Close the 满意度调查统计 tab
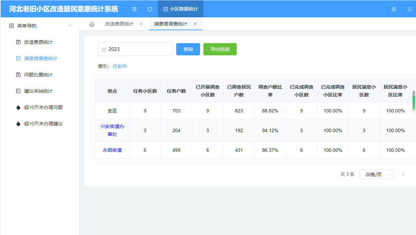This screenshot has height=235, width=416. pyautogui.click(x=195, y=24)
